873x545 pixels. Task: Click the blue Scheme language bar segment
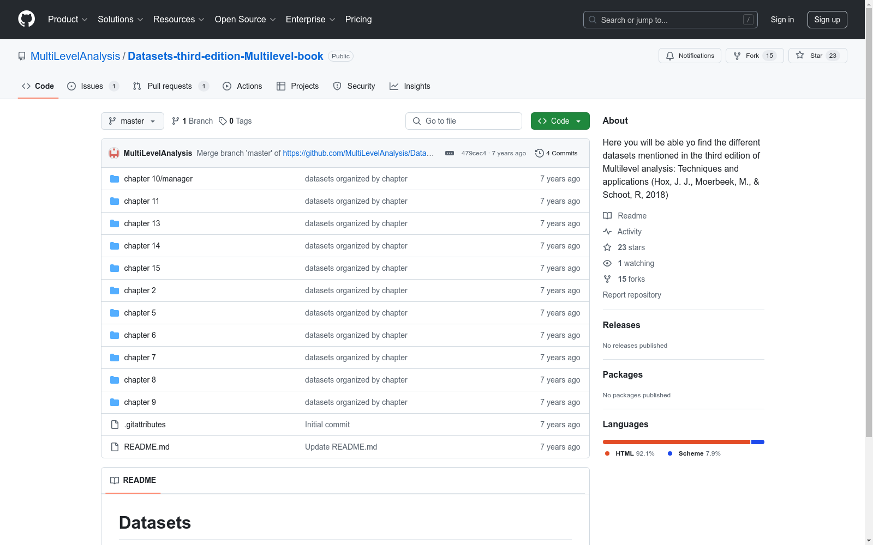click(x=758, y=442)
